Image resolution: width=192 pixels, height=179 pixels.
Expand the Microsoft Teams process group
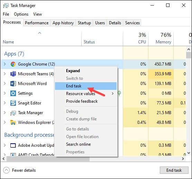(5, 74)
